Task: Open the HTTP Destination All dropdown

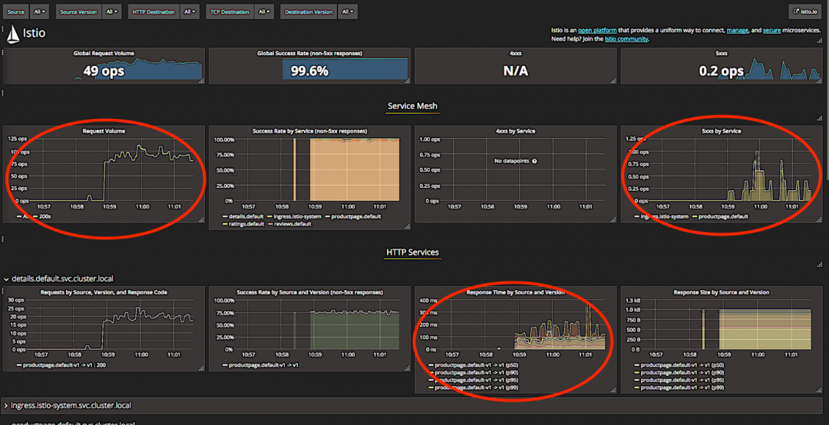Action: click(190, 12)
